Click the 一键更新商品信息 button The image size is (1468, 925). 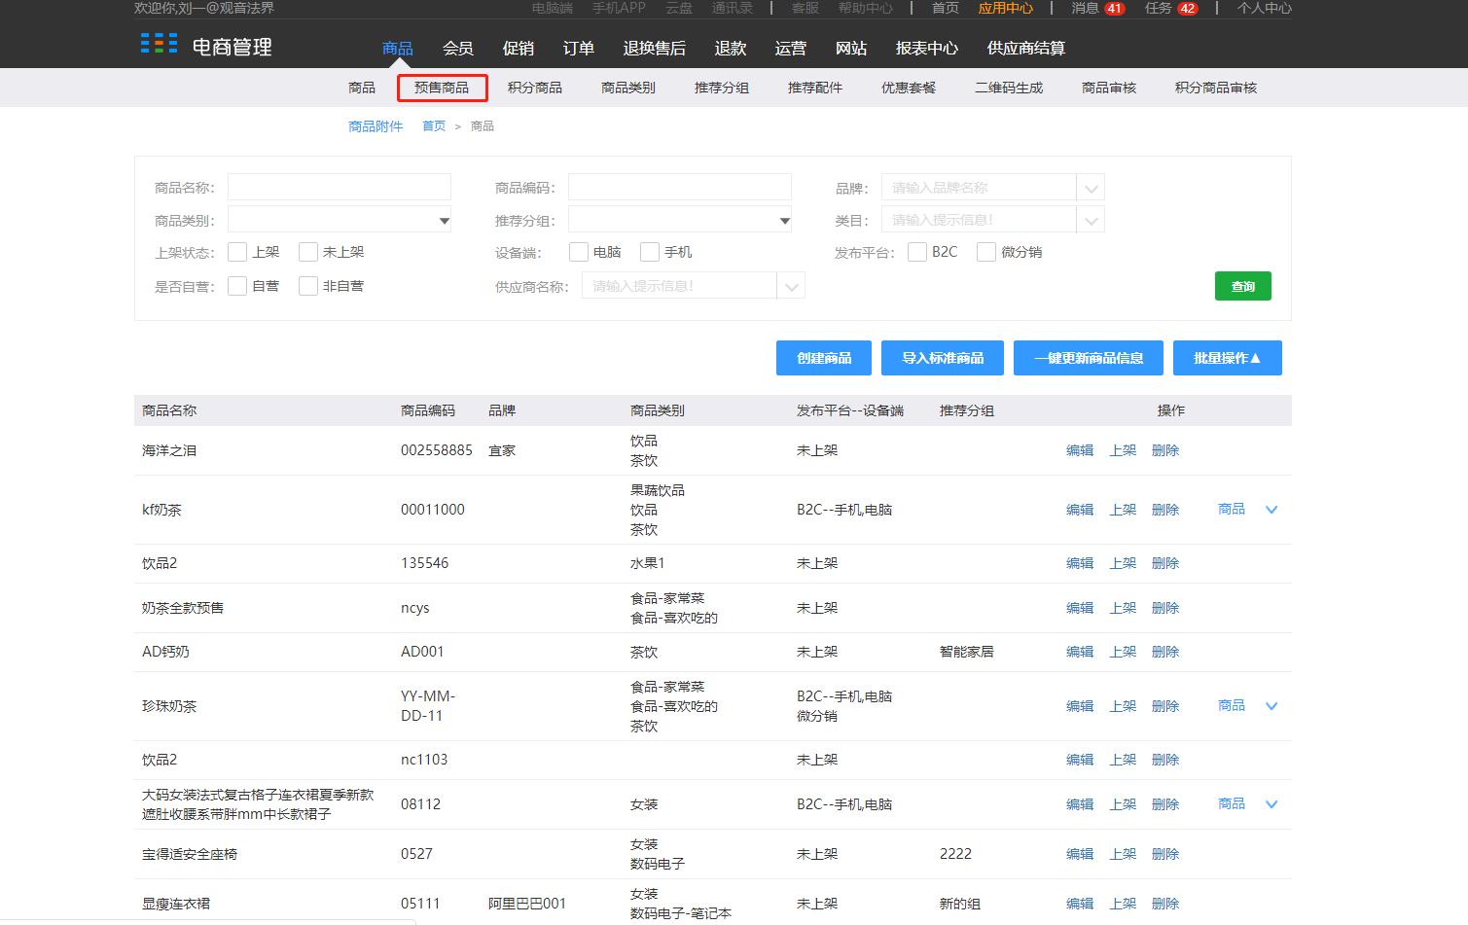[1089, 358]
